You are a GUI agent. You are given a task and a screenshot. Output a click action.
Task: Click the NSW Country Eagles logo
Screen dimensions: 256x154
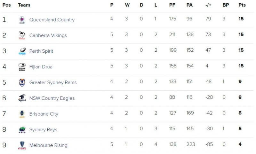click(x=22, y=98)
